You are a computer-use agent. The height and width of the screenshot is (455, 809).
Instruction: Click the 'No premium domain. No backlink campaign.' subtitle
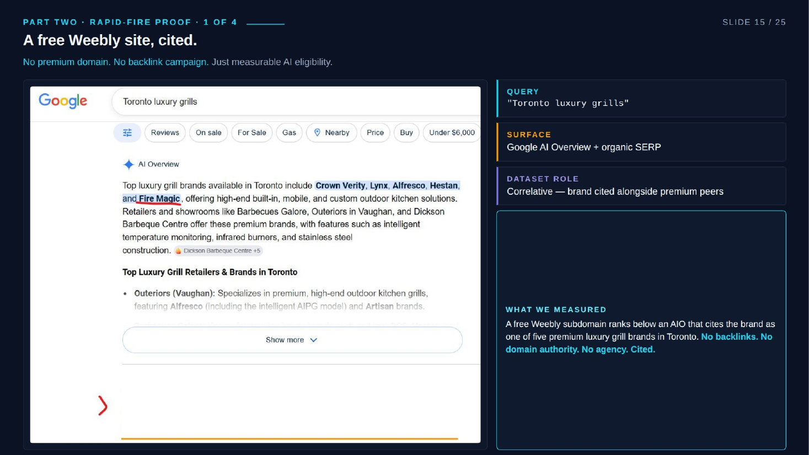click(x=116, y=62)
